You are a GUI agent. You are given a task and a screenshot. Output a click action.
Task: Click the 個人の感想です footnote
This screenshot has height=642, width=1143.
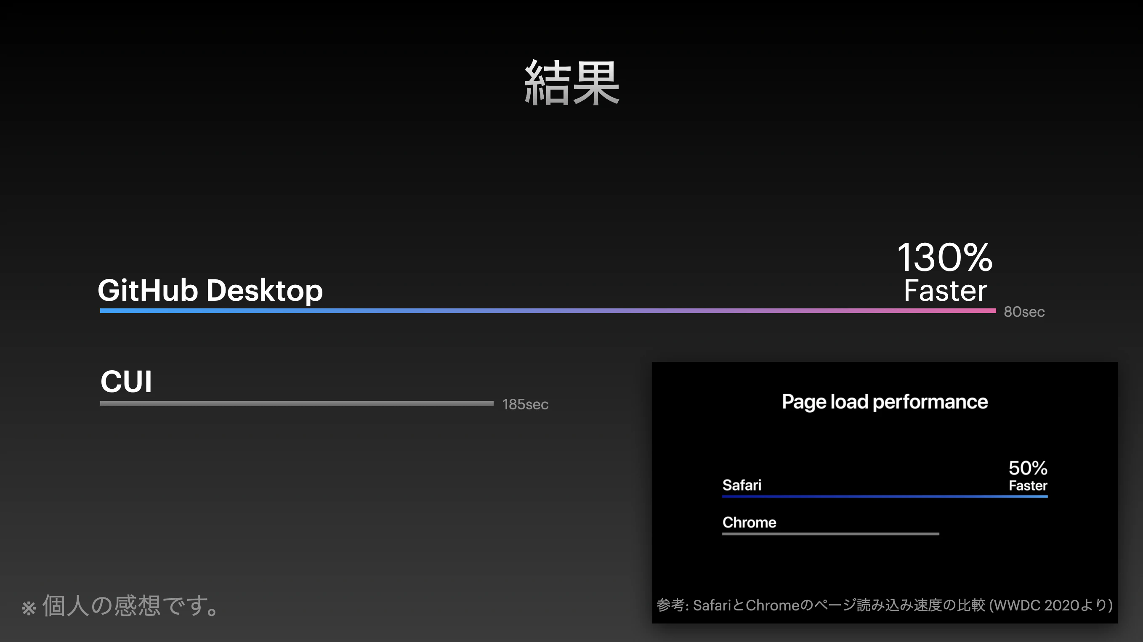[120, 606]
